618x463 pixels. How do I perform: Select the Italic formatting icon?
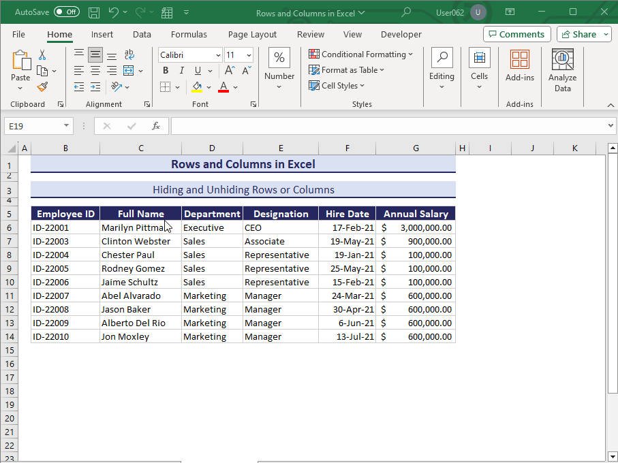(x=181, y=70)
